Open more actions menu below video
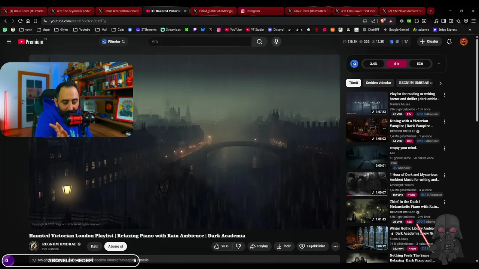Viewport: 479px width, 269px height. (x=335, y=246)
